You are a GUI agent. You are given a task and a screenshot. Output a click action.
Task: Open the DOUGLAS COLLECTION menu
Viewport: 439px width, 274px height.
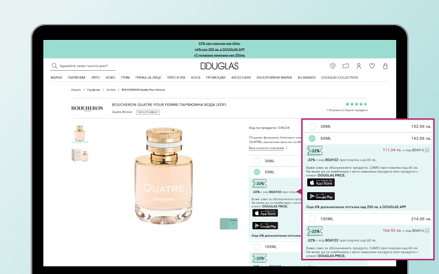340,77
